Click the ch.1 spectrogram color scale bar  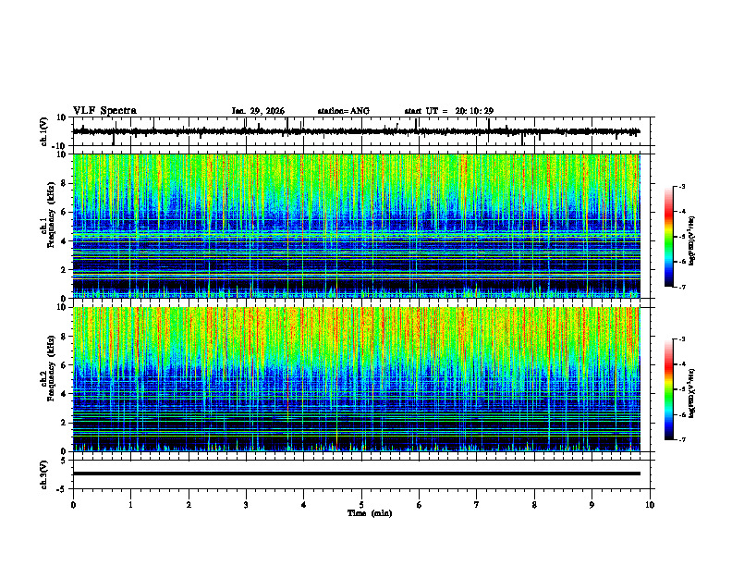click(669, 237)
